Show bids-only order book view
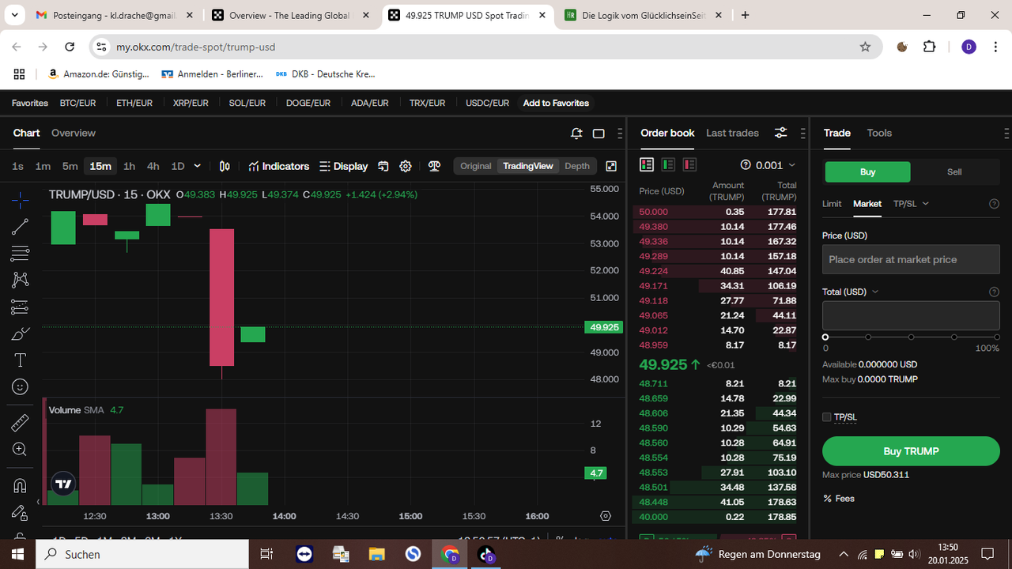 [x=668, y=164]
